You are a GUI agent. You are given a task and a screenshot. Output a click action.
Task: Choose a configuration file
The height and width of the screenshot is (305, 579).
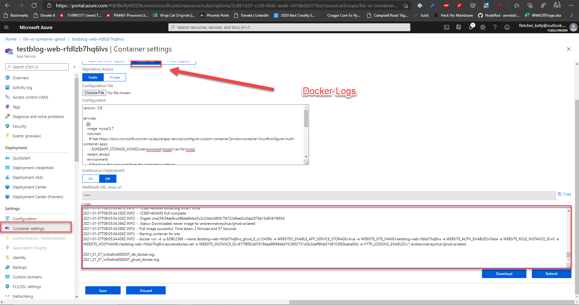[x=94, y=93]
